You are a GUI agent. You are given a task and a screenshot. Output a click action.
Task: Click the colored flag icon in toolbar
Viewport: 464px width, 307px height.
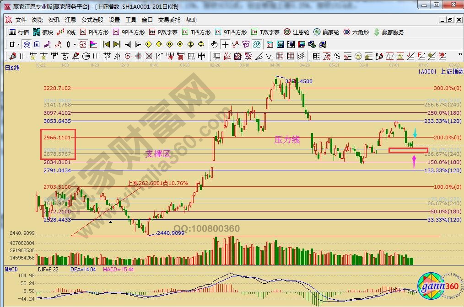(x=93, y=44)
